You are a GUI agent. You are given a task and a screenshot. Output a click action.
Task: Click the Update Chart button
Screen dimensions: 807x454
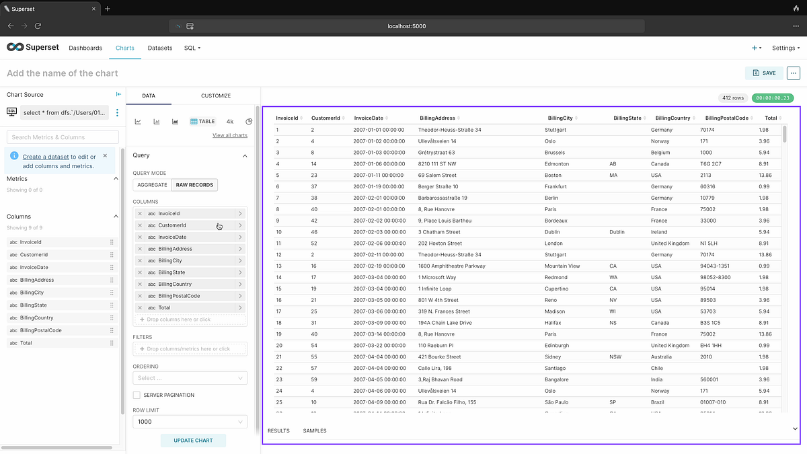(193, 441)
